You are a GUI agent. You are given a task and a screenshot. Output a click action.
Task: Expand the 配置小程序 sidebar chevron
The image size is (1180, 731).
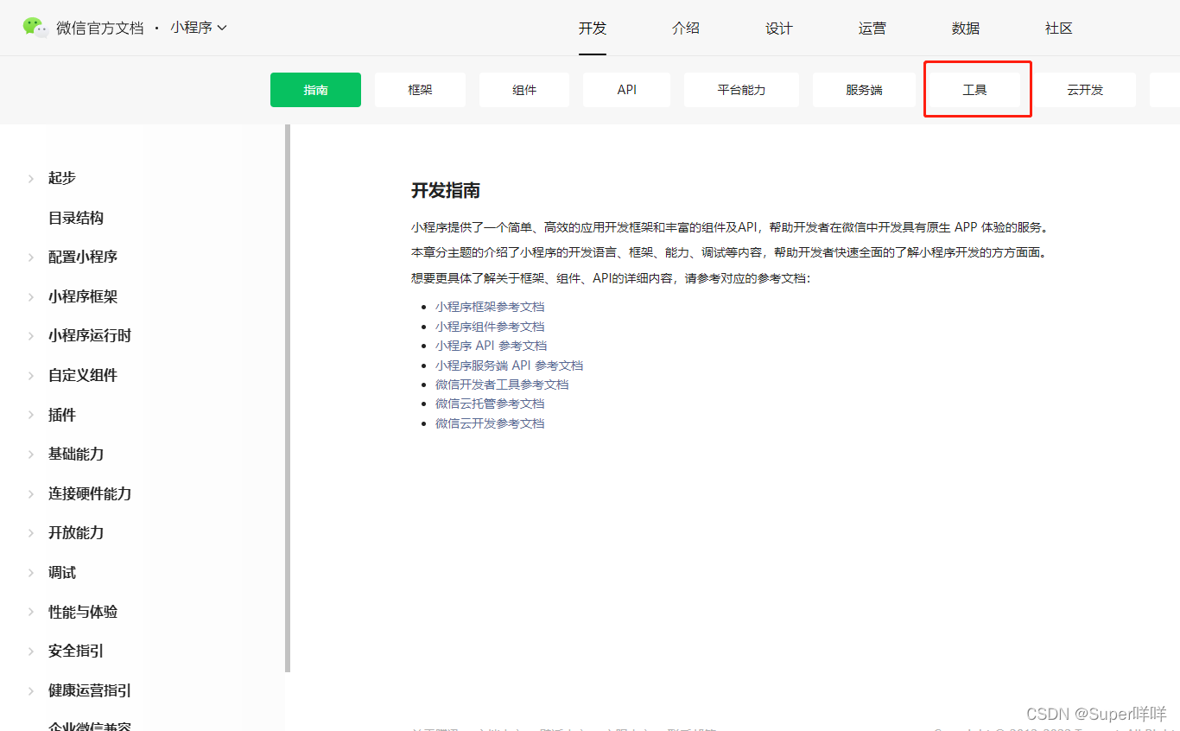(x=31, y=257)
